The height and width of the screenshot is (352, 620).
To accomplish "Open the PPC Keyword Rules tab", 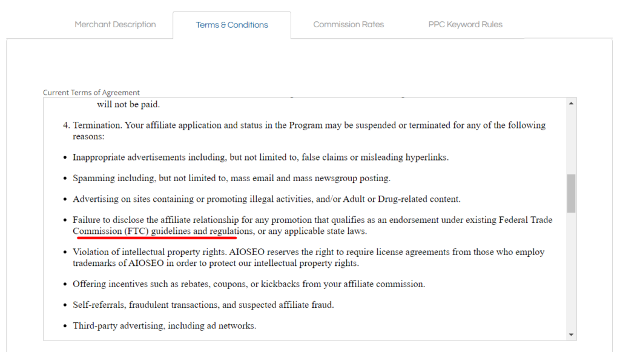I will click(x=465, y=24).
